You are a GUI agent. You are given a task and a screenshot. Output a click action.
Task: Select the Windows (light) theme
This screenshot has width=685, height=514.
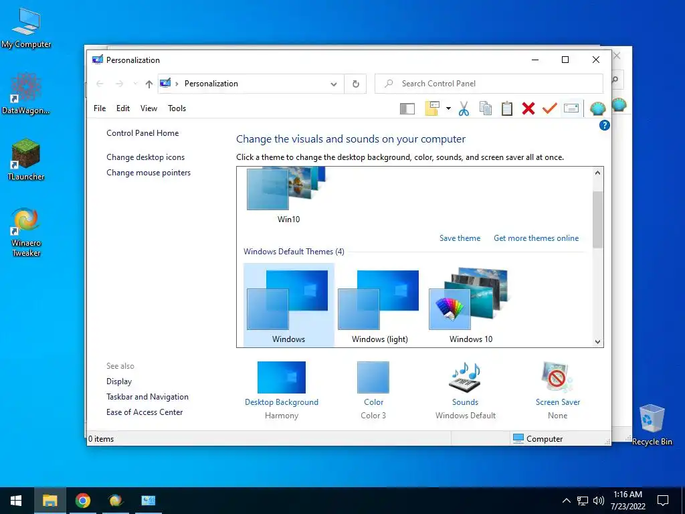point(380,305)
